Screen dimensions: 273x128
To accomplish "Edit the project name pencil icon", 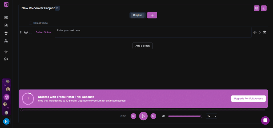I will click(x=57, y=8).
